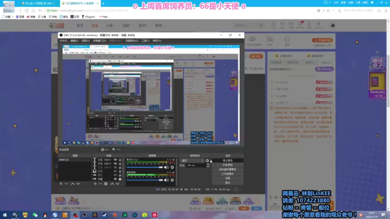Open OBS Settings from controls panel
390x219 pixels.
228,178
